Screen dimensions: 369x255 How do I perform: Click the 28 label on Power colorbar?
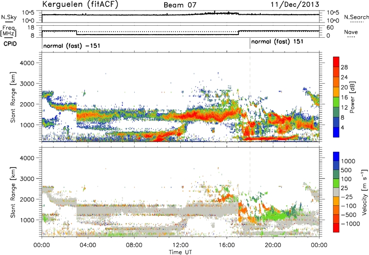pyautogui.click(x=344, y=67)
